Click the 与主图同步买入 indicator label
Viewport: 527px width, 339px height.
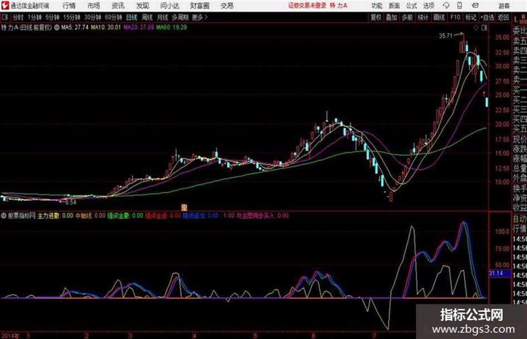(x=255, y=215)
